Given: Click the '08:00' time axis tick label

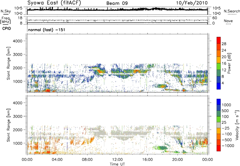Looking at the screenshot, I should point(87,160).
